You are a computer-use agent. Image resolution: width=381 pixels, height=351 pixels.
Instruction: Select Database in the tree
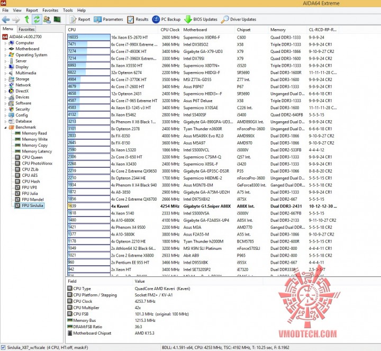(24, 121)
